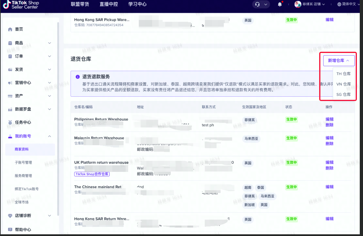This screenshot has height=236, width=363.
Task: Open the 菲律宾 店铺 store dropdown
Action: pyautogui.click(x=314, y=4)
